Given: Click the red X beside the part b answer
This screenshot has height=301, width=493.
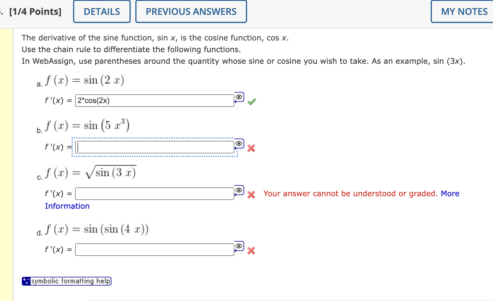Looking at the screenshot, I should 251,148.
